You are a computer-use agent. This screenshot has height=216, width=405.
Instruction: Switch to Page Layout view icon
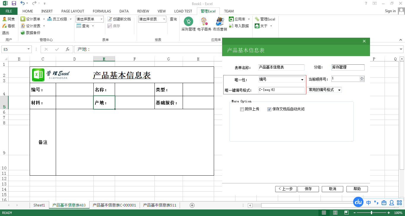(x=335, y=213)
